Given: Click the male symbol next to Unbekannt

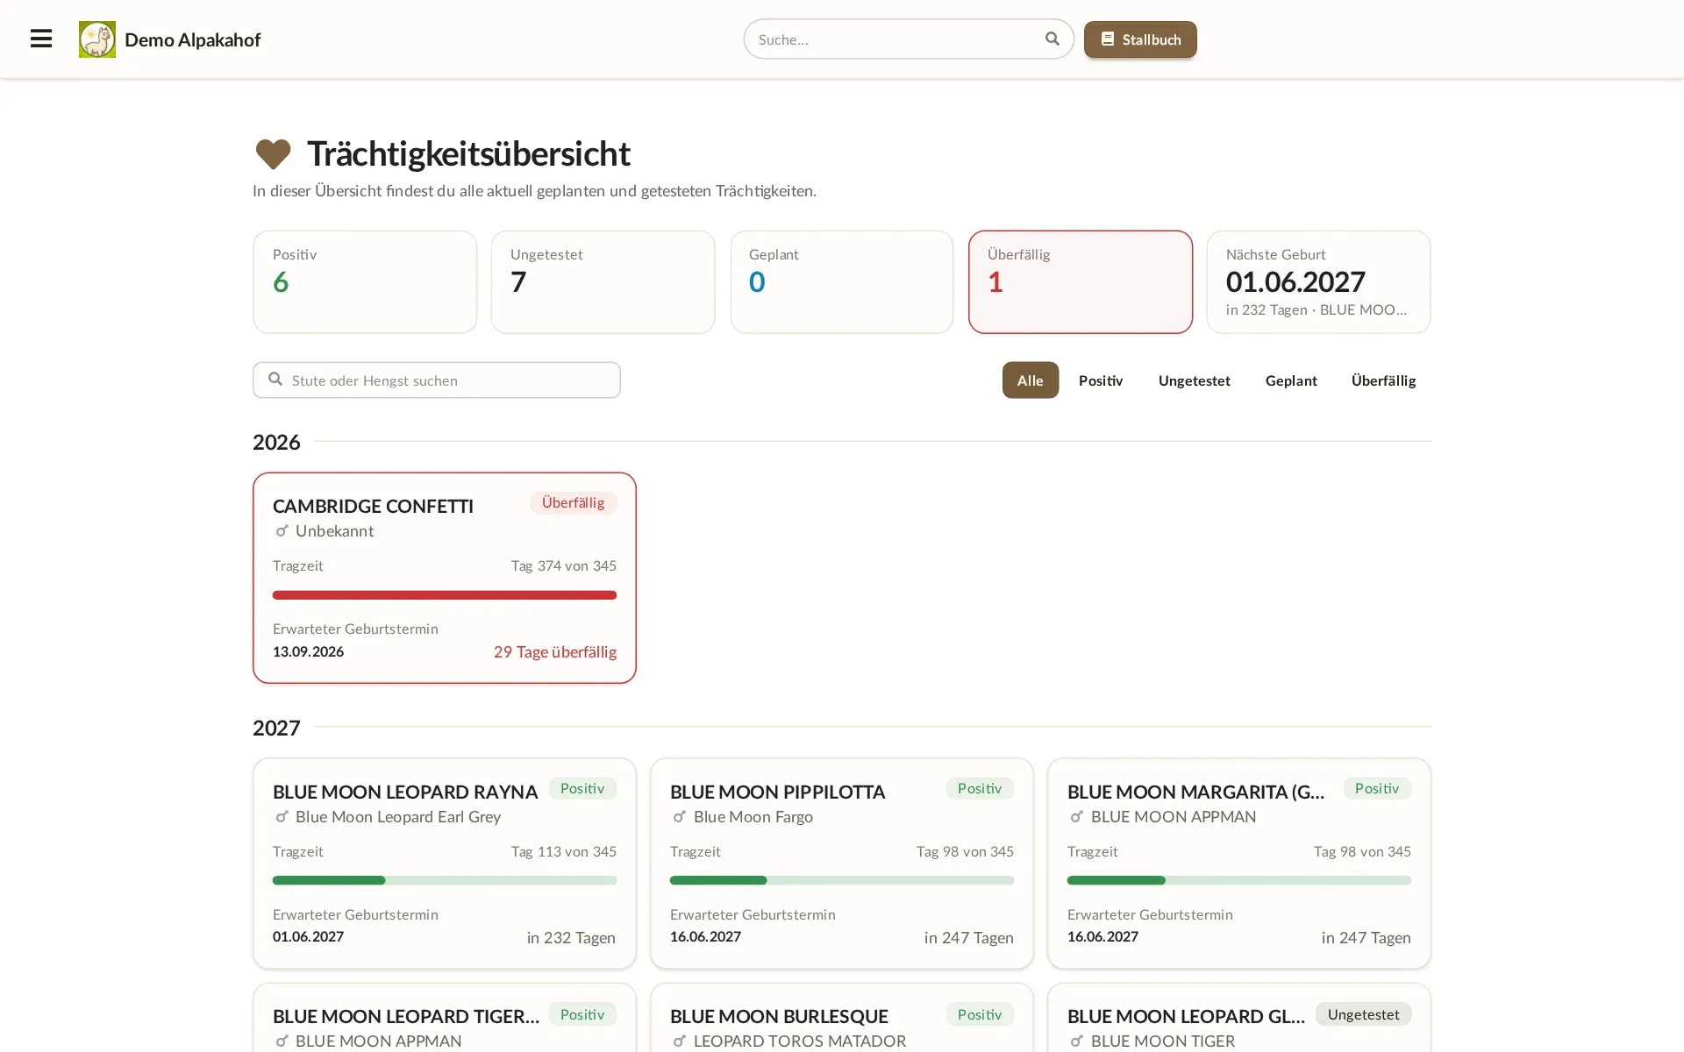Looking at the screenshot, I should point(282,531).
